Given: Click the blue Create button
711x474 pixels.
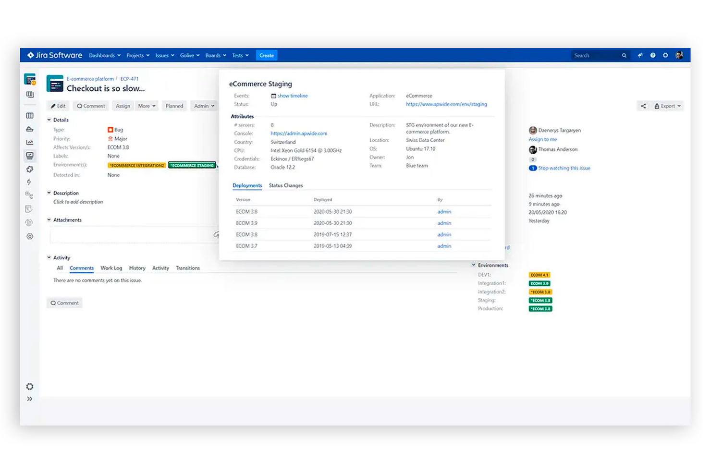Looking at the screenshot, I should [x=267, y=55].
